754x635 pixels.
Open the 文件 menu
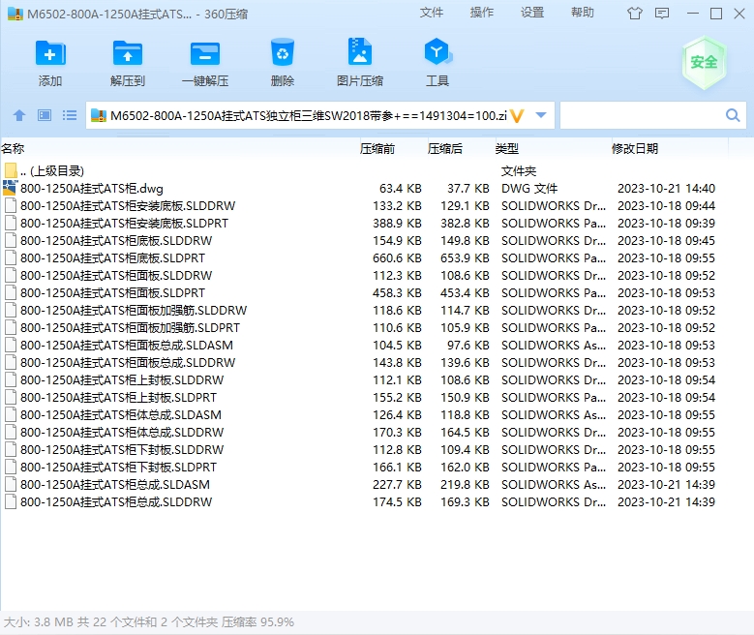point(432,13)
